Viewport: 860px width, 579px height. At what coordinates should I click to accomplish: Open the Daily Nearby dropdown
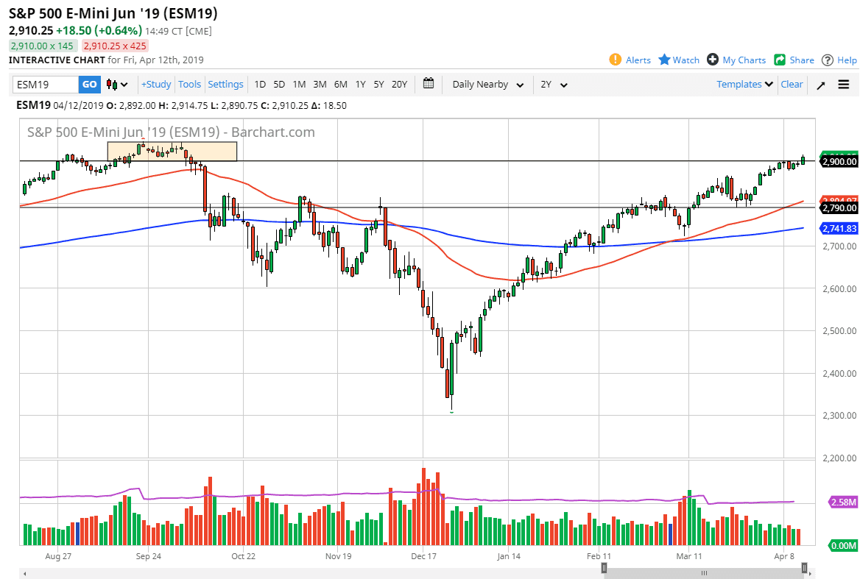tap(487, 84)
